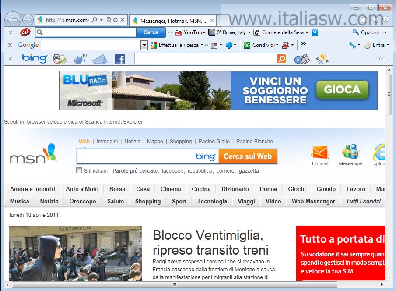Open YouTube from the Ask toolbar
This screenshot has width=396, height=291.
(x=190, y=32)
